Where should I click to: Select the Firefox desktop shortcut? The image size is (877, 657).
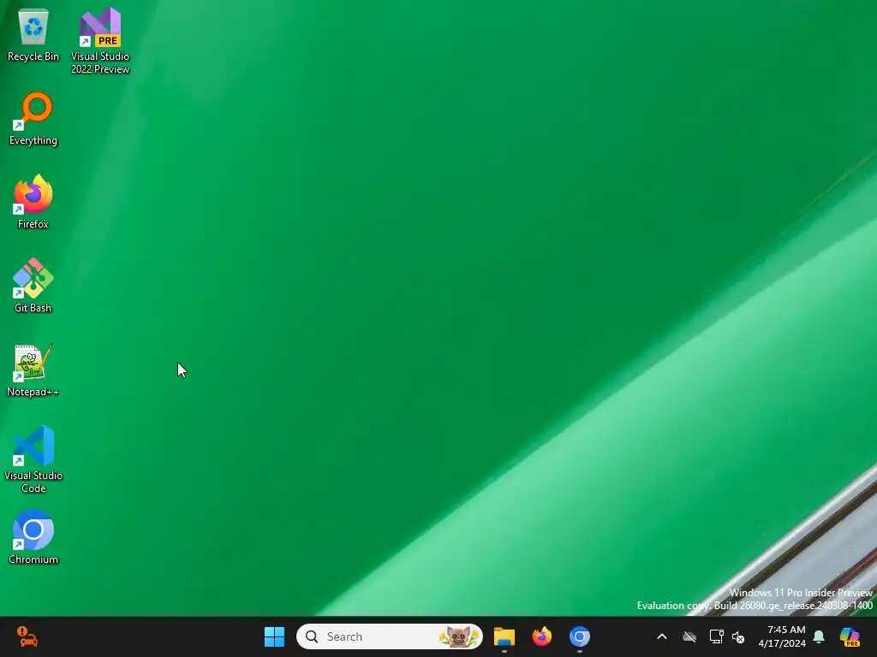click(x=33, y=202)
